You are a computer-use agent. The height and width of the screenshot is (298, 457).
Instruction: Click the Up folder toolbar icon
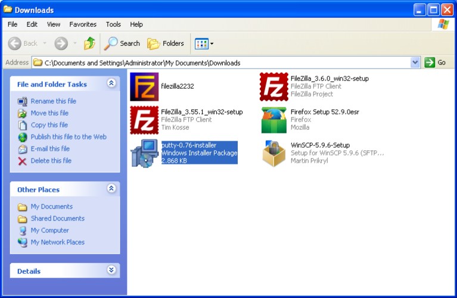pos(89,44)
